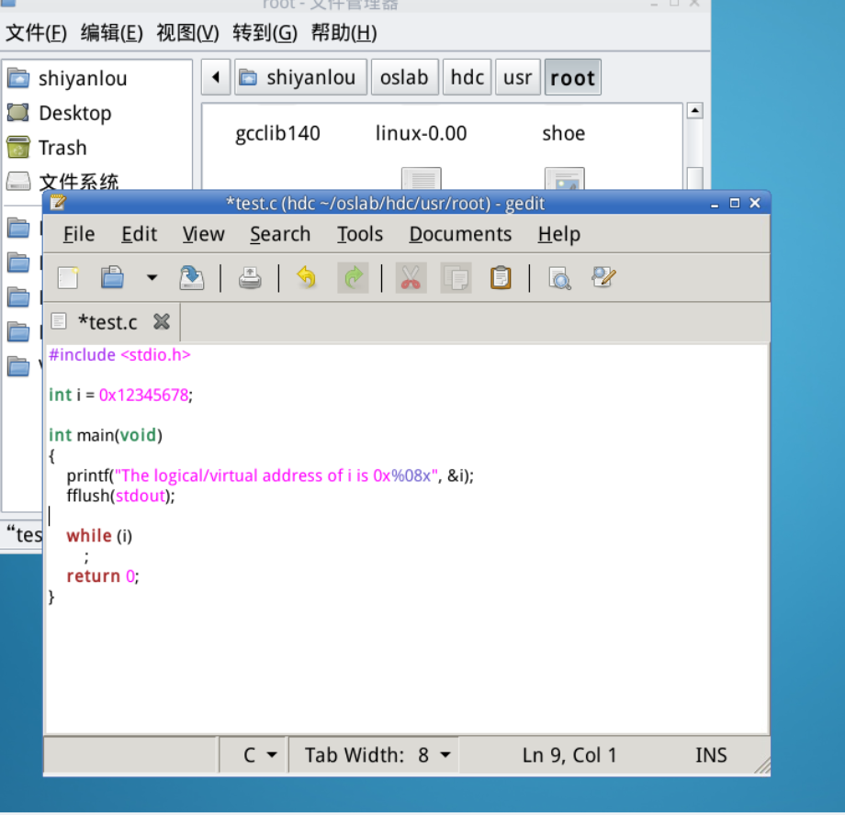Click the hdc path bar button
The image size is (845, 815).
(467, 78)
